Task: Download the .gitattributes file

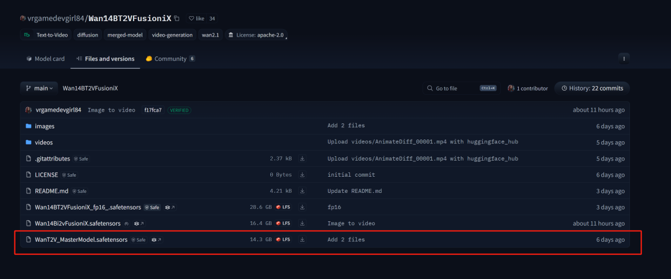Action: pos(302,159)
